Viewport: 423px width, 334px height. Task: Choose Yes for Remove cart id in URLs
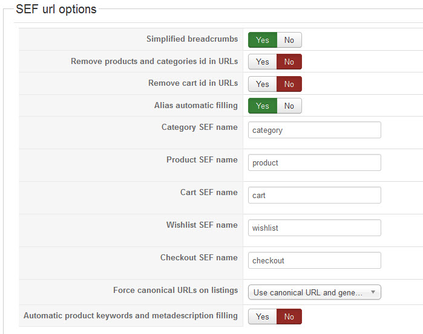pos(263,83)
